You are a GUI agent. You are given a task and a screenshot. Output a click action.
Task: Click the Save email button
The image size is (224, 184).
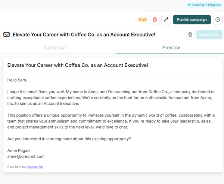click(x=209, y=35)
